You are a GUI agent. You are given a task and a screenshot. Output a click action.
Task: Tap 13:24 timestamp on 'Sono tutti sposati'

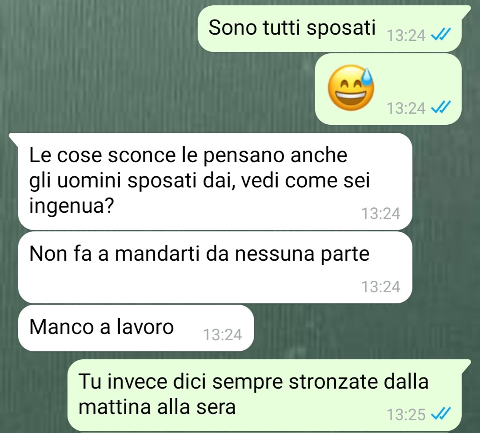406,35
